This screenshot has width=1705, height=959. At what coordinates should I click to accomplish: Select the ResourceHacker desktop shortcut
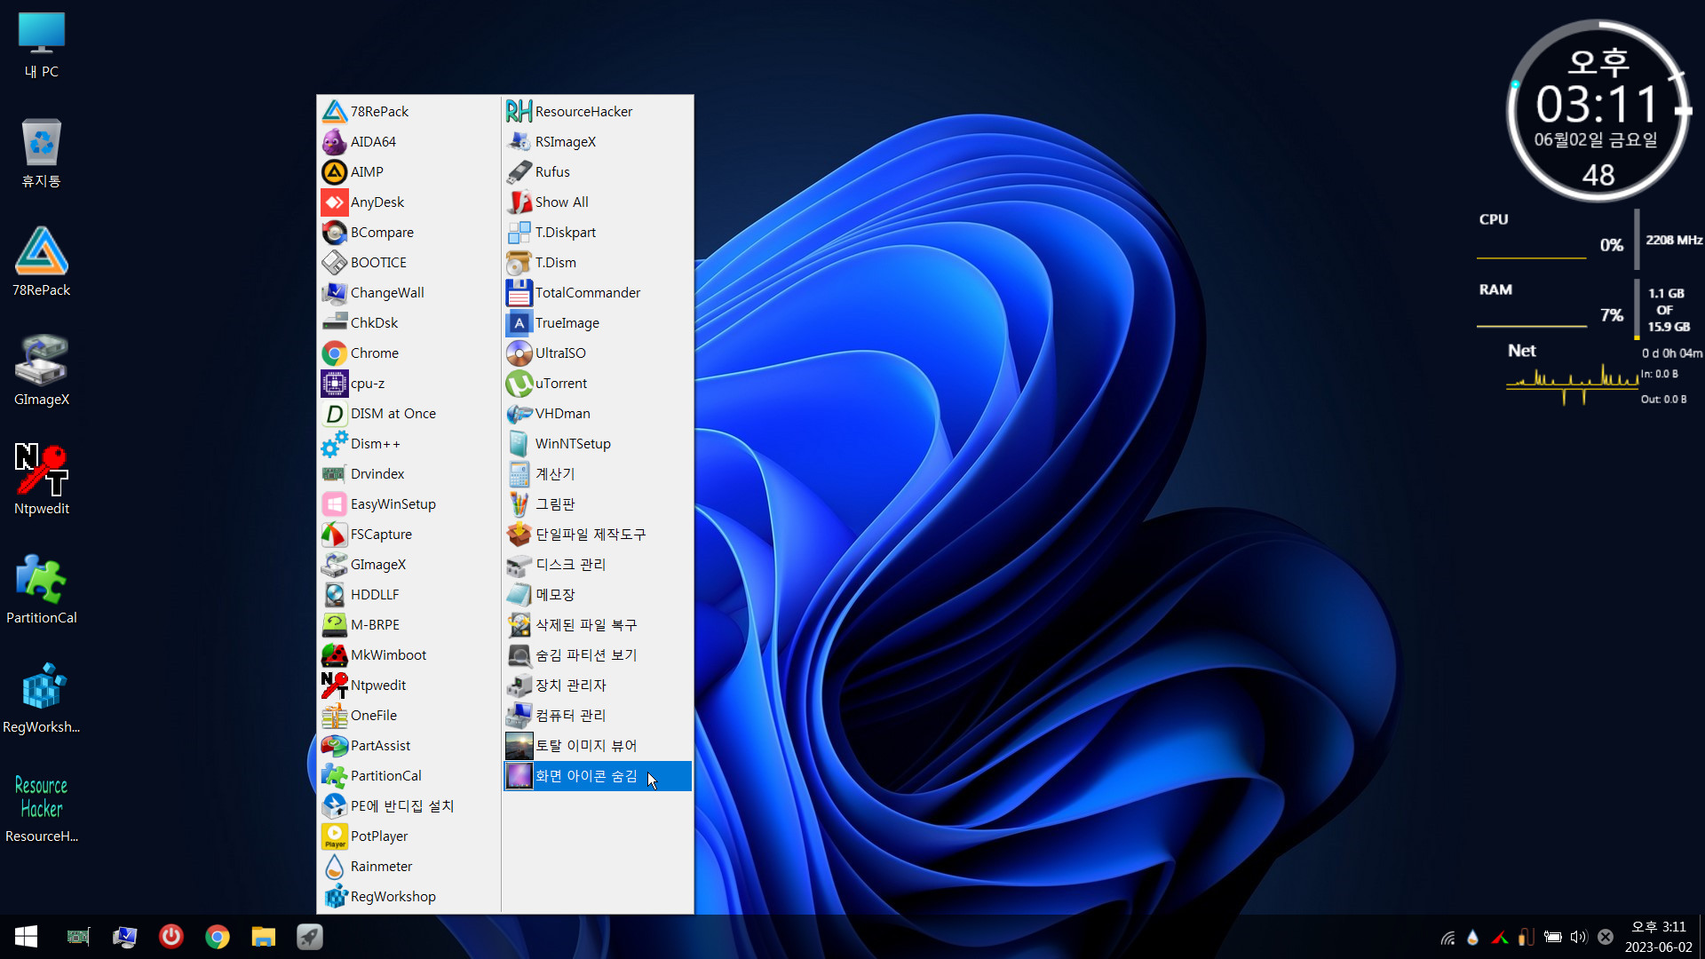(41, 808)
